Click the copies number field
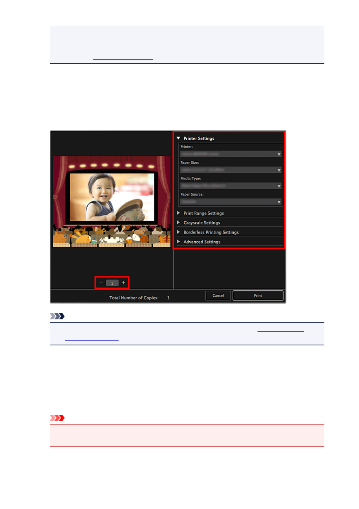The height and width of the screenshot is (509, 359). (112, 283)
